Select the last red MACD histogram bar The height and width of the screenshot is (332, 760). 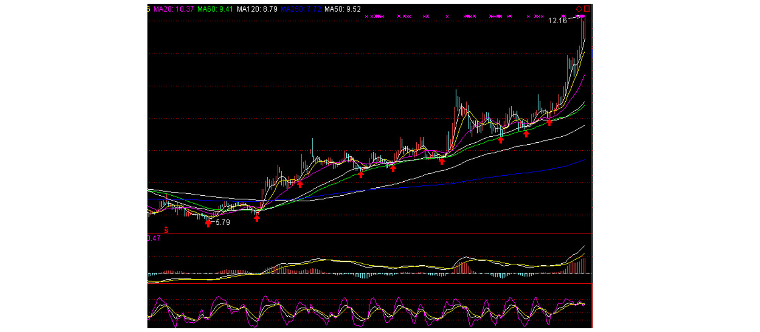[585, 265]
